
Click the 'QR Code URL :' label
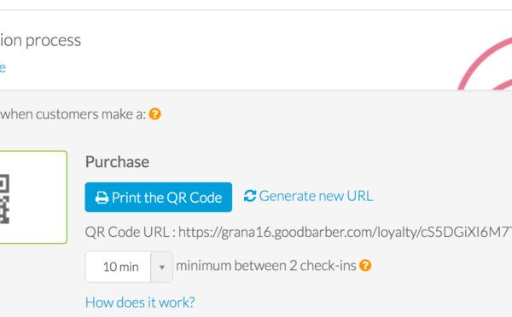point(131,232)
